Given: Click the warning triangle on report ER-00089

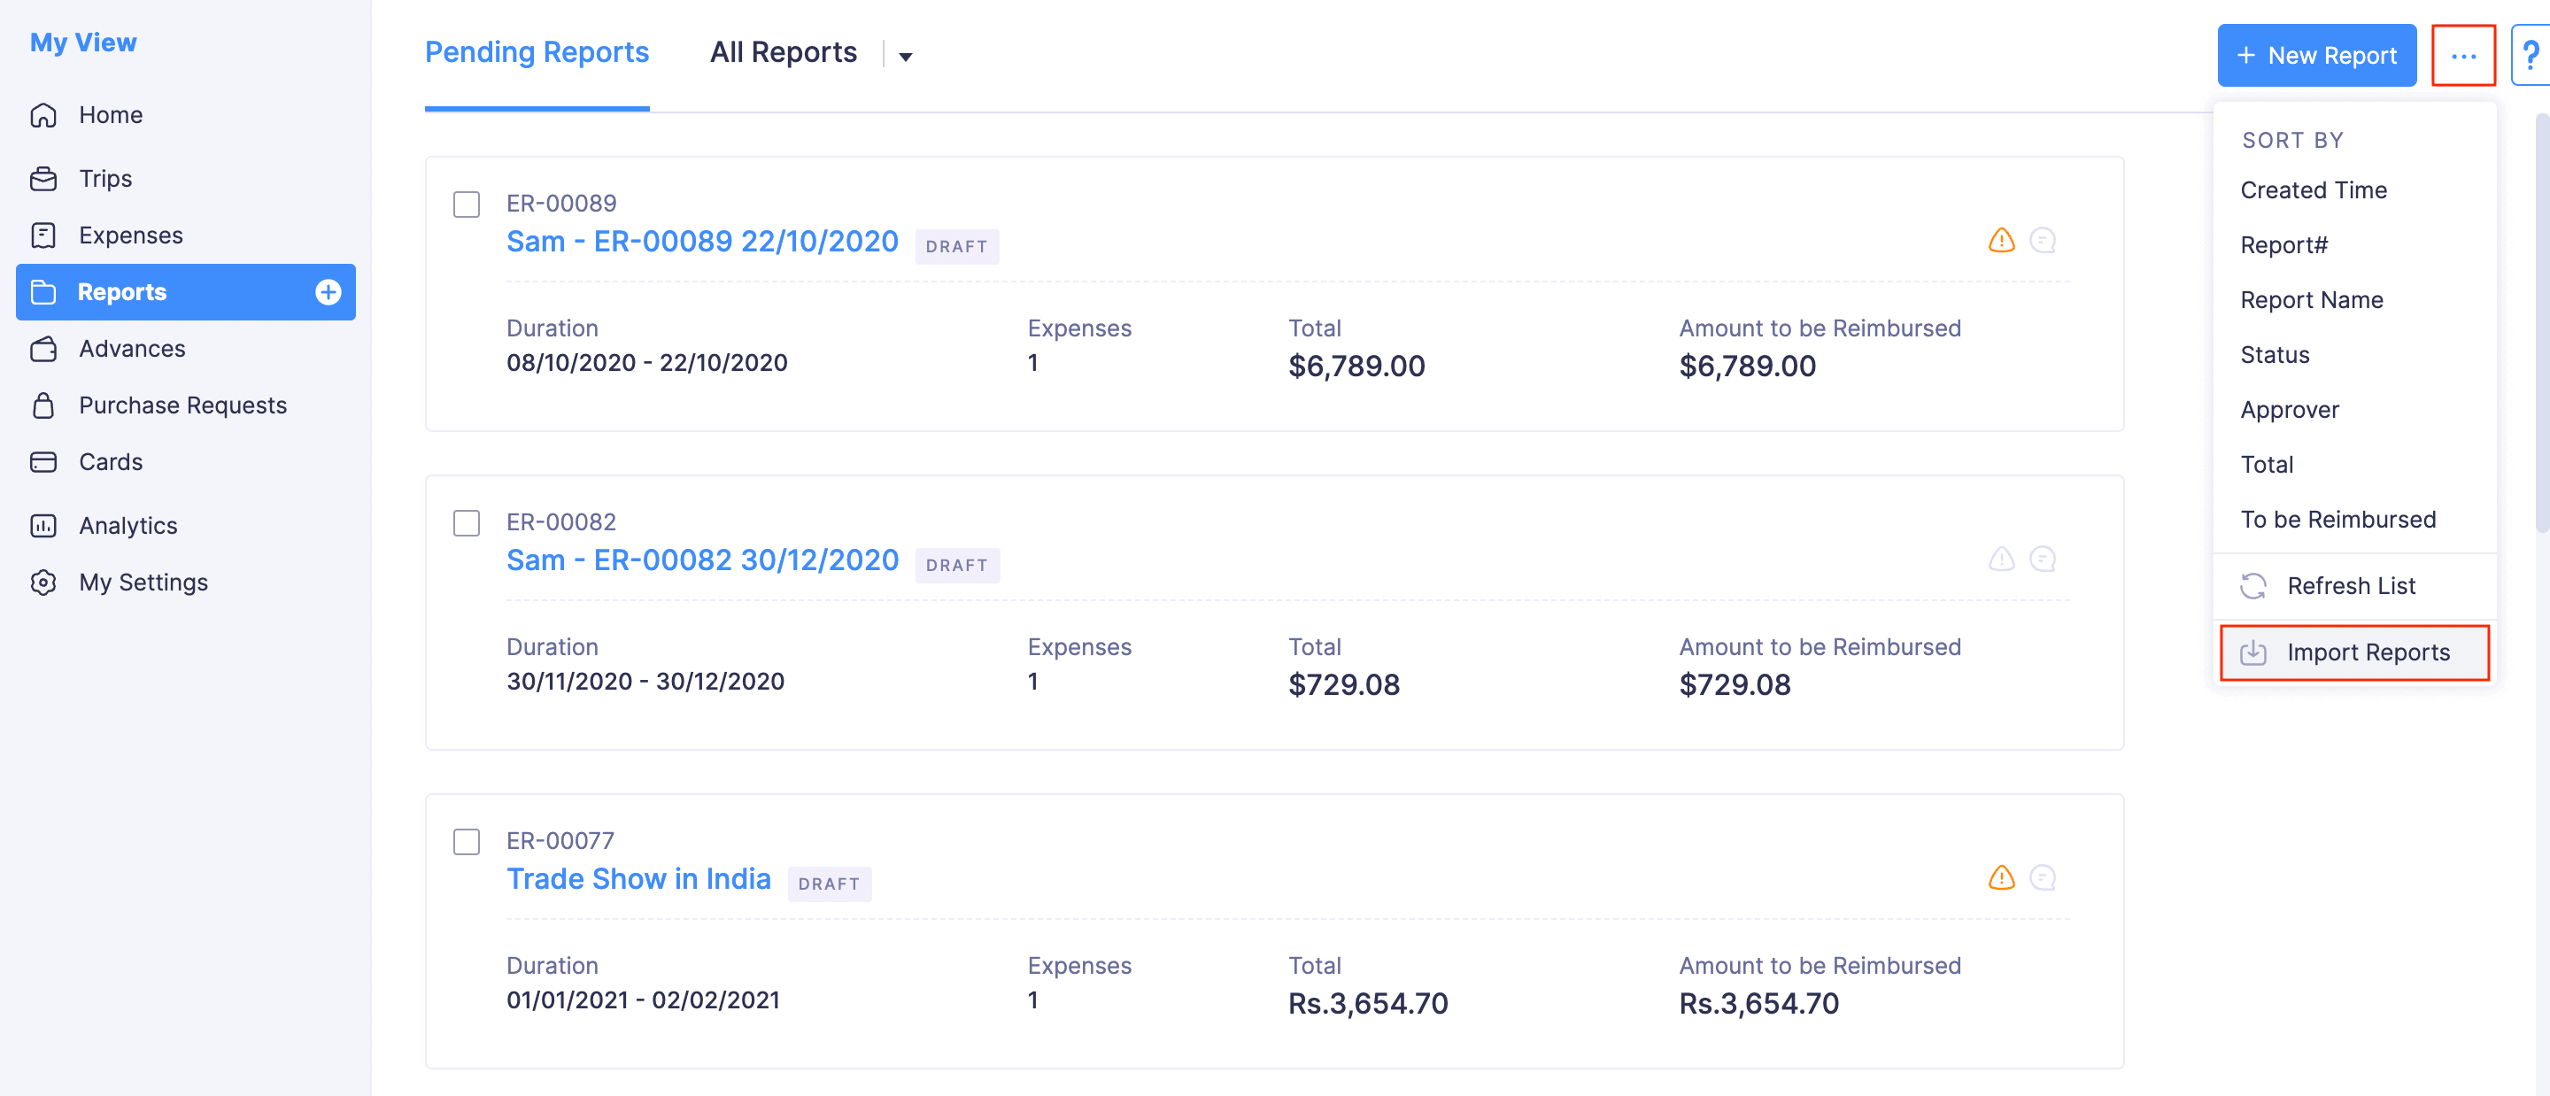Looking at the screenshot, I should (x=2001, y=240).
